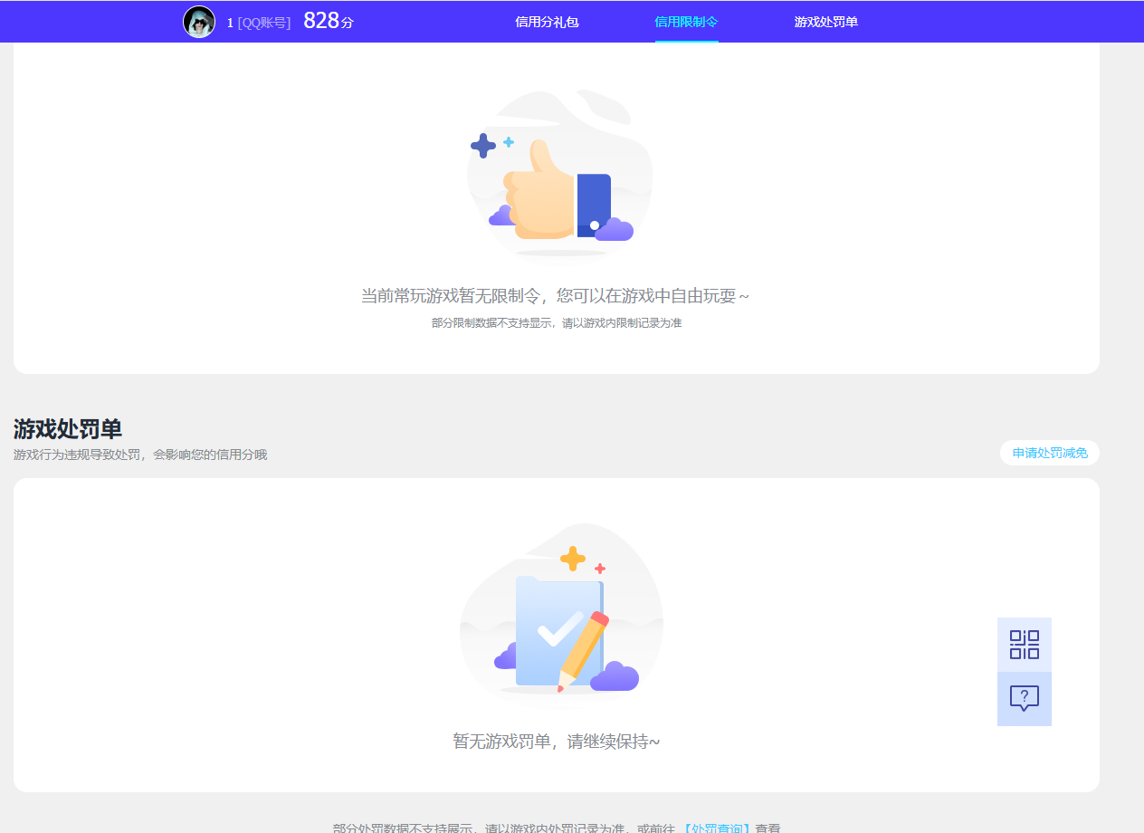This screenshot has width=1144, height=833.
Task: Click the 828分 credit score
Action: (329, 21)
